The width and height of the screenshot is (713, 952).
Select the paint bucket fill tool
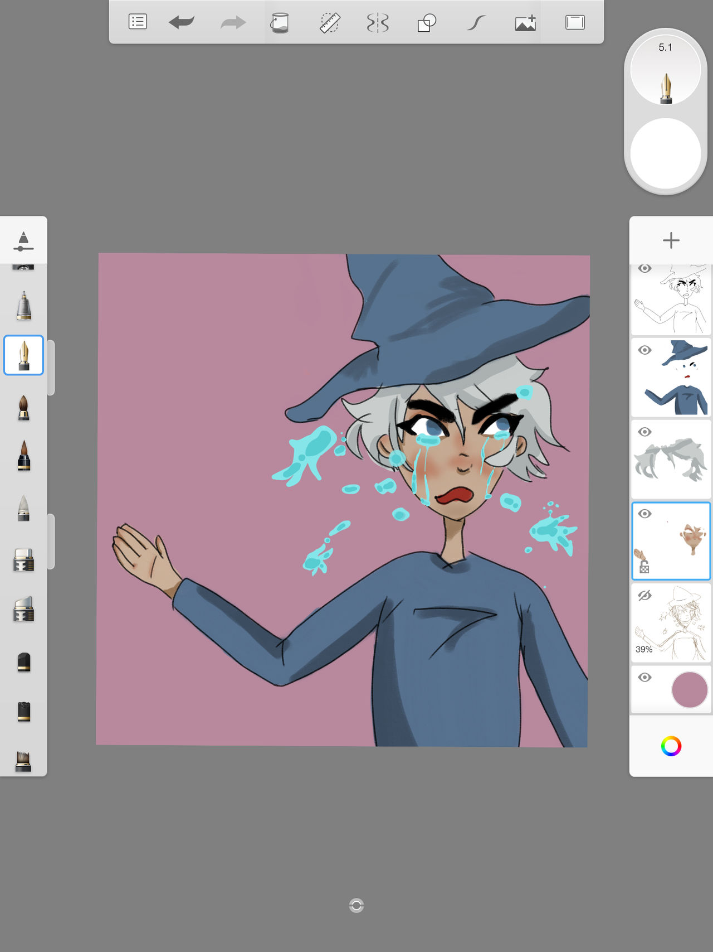(280, 23)
